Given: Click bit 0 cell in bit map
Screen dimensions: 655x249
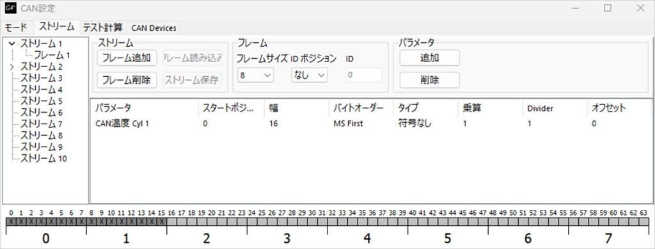Looking at the screenshot, I should pyautogui.click(x=11, y=221).
